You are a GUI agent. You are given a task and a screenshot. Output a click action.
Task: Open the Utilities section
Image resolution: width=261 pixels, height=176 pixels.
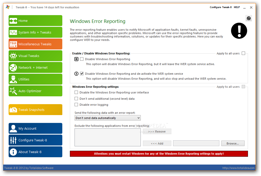coord(35,79)
